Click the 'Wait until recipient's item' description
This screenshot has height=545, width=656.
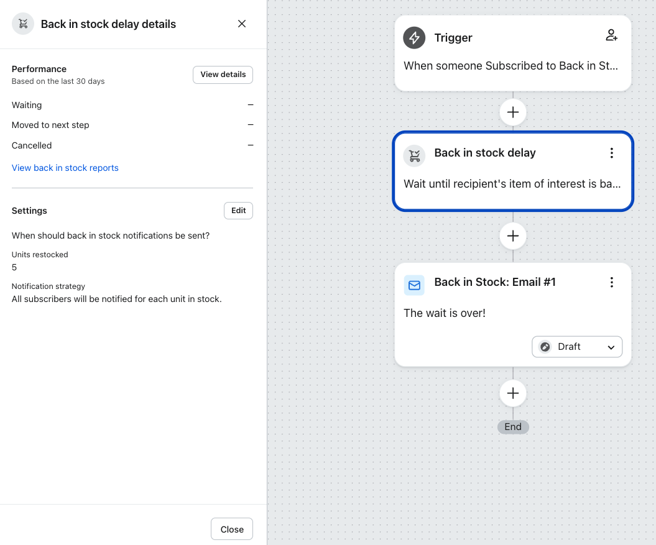tap(512, 184)
